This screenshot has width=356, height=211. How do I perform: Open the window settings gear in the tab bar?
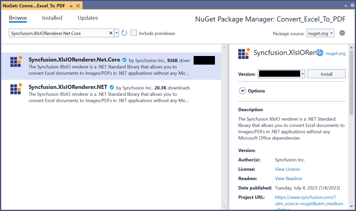click(x=352, y=5)
